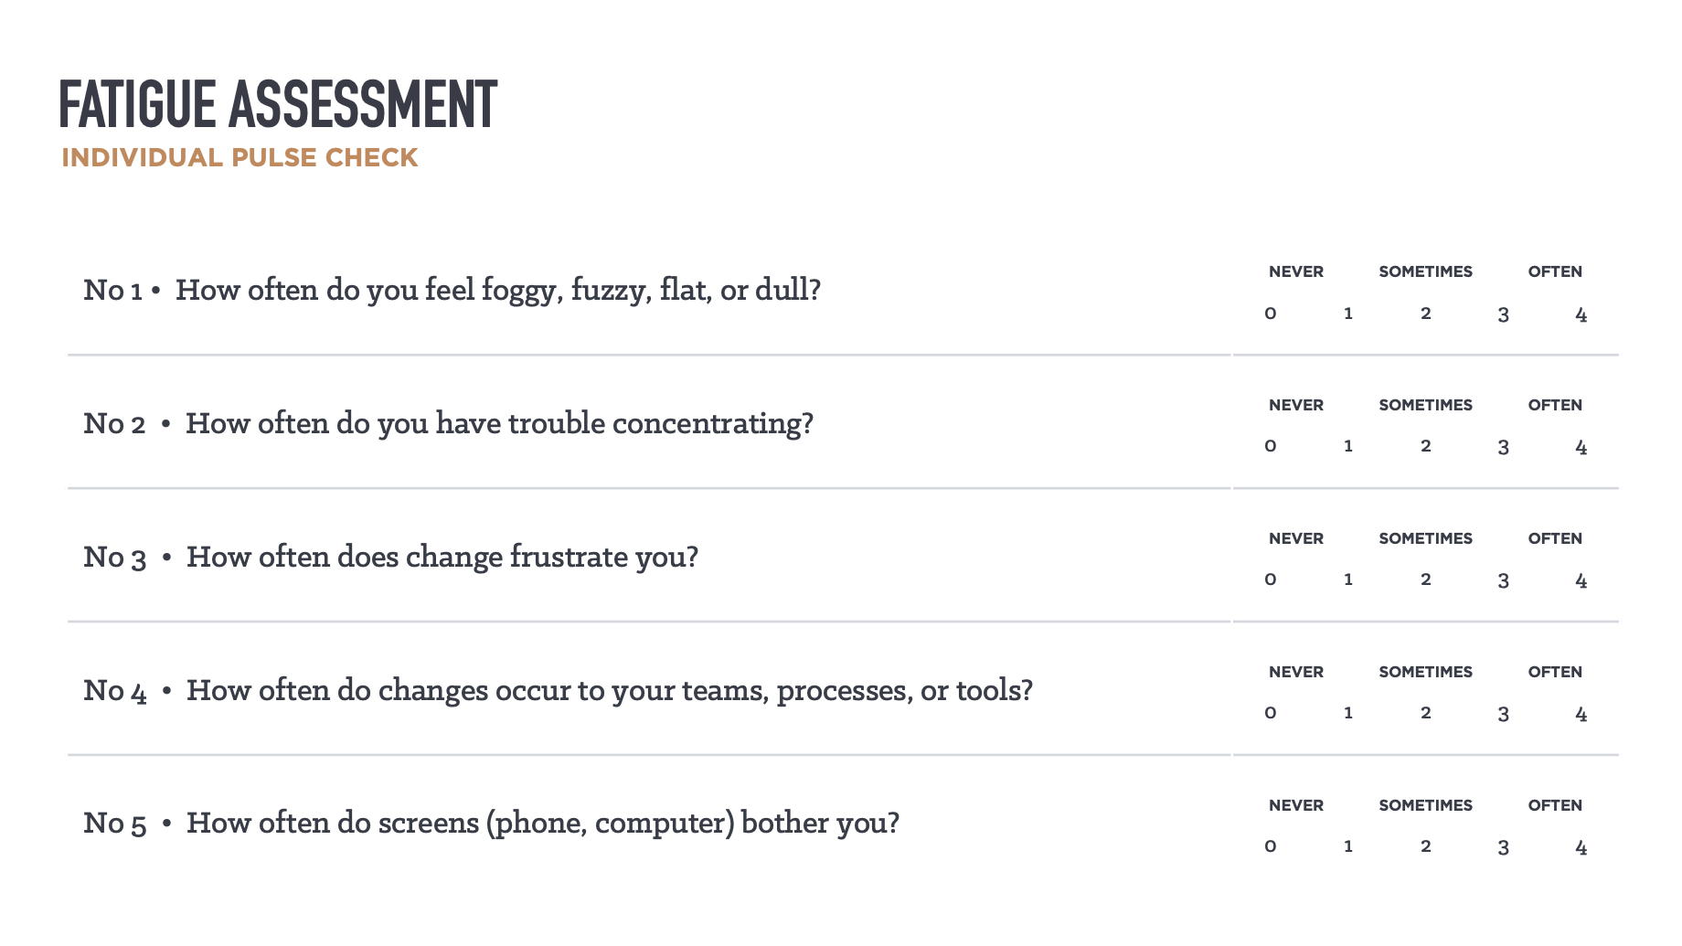Click the Individual Pulse Check subtitle
Screen dimensions: 1682x946
240,157
